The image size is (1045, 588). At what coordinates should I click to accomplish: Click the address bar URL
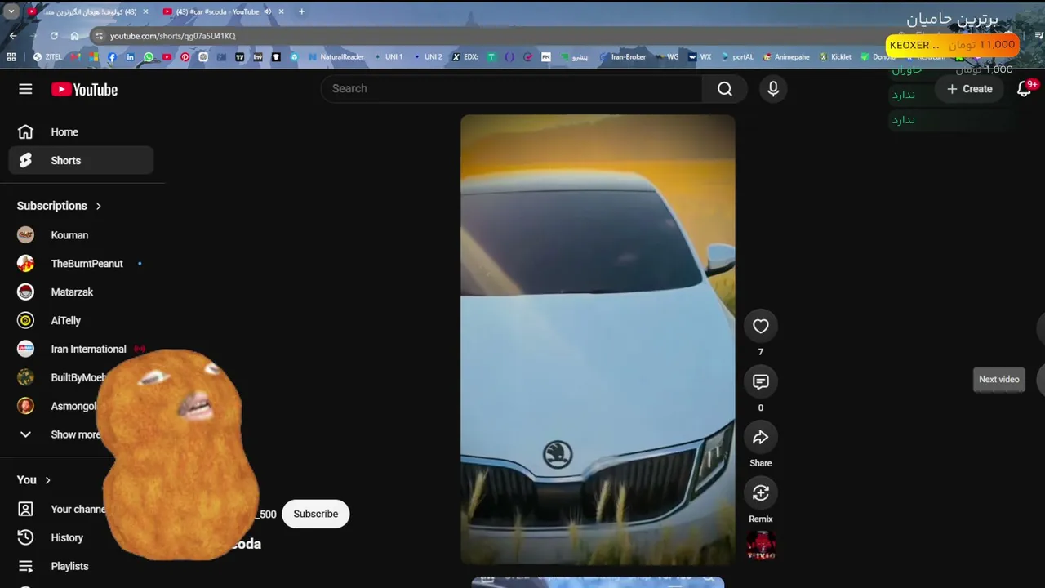point(172,36)
